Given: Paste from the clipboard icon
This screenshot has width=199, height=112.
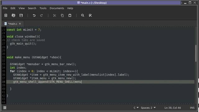Looking at the screenshot, I should (70, 15).
